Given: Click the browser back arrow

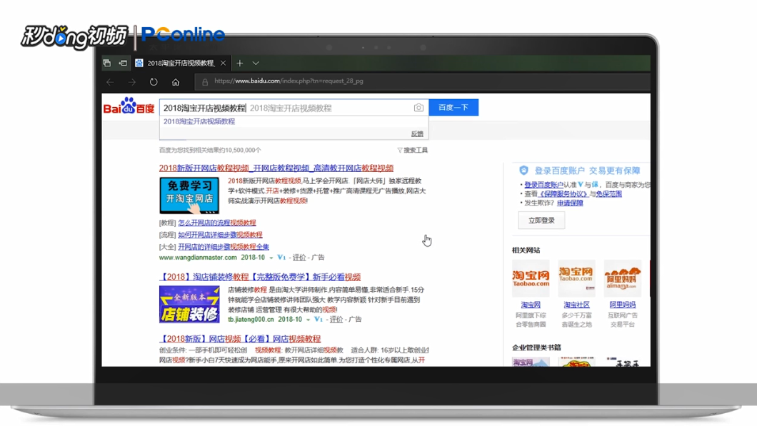Looking at the screenshot, I should coord(110,82).
